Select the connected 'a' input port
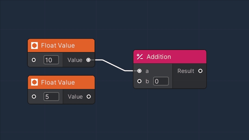Viewport: 249px width, 140px height. click(139, 71)
